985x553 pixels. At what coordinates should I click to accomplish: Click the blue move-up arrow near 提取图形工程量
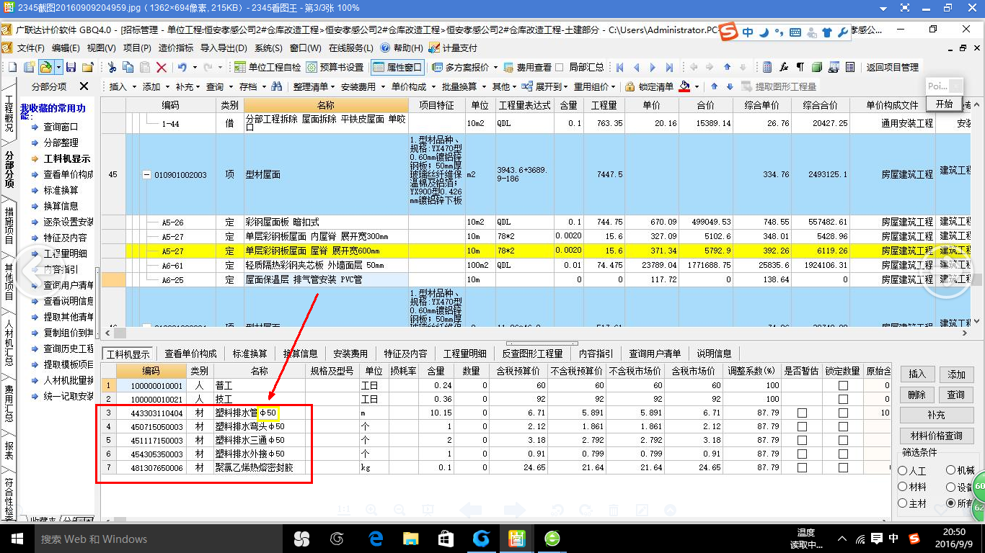[714, 86]
